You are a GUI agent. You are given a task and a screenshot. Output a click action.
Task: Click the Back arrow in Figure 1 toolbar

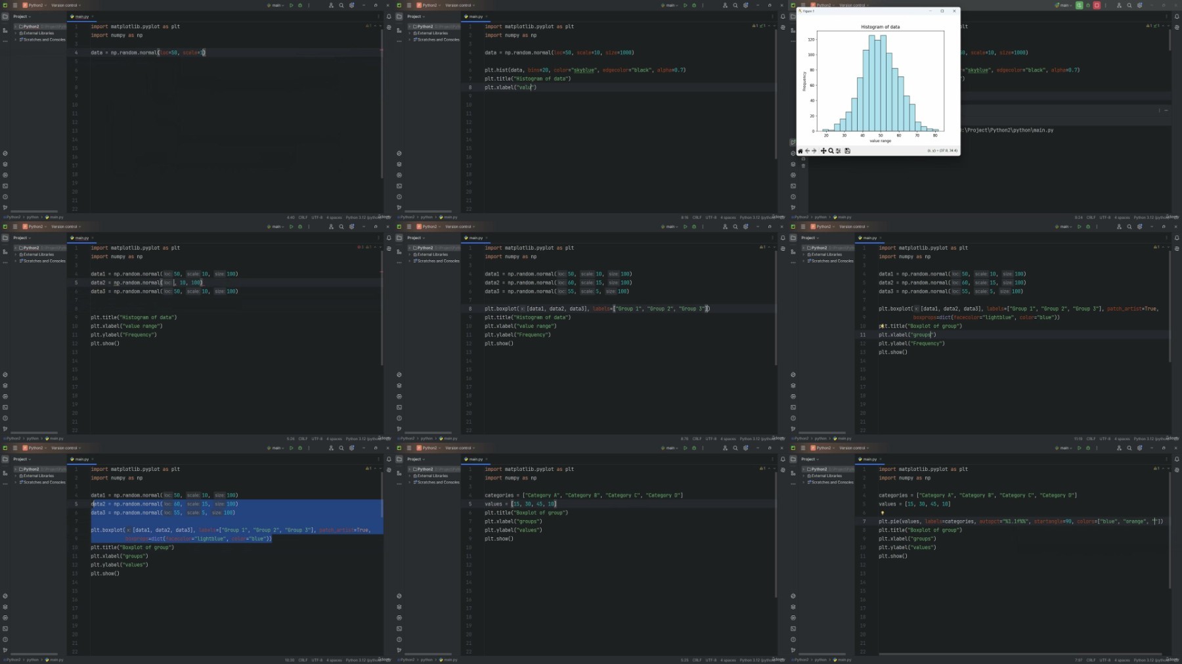point(808,151)
